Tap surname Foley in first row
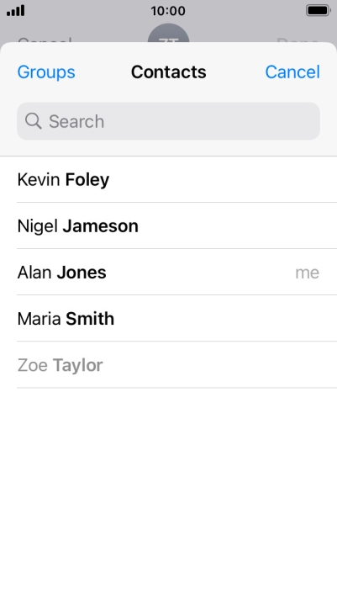The height and width of the screenshot is (599, 337). point(87,179)
